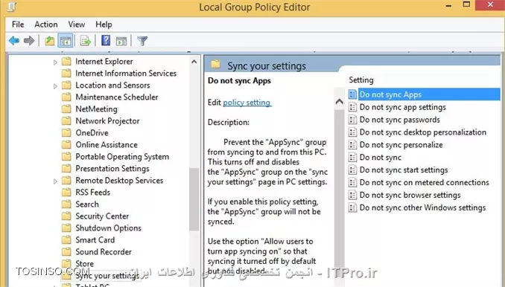505x287 pixels.
Task: Expand the Remote Desktop Services node
Action: (x=55, y=181)
